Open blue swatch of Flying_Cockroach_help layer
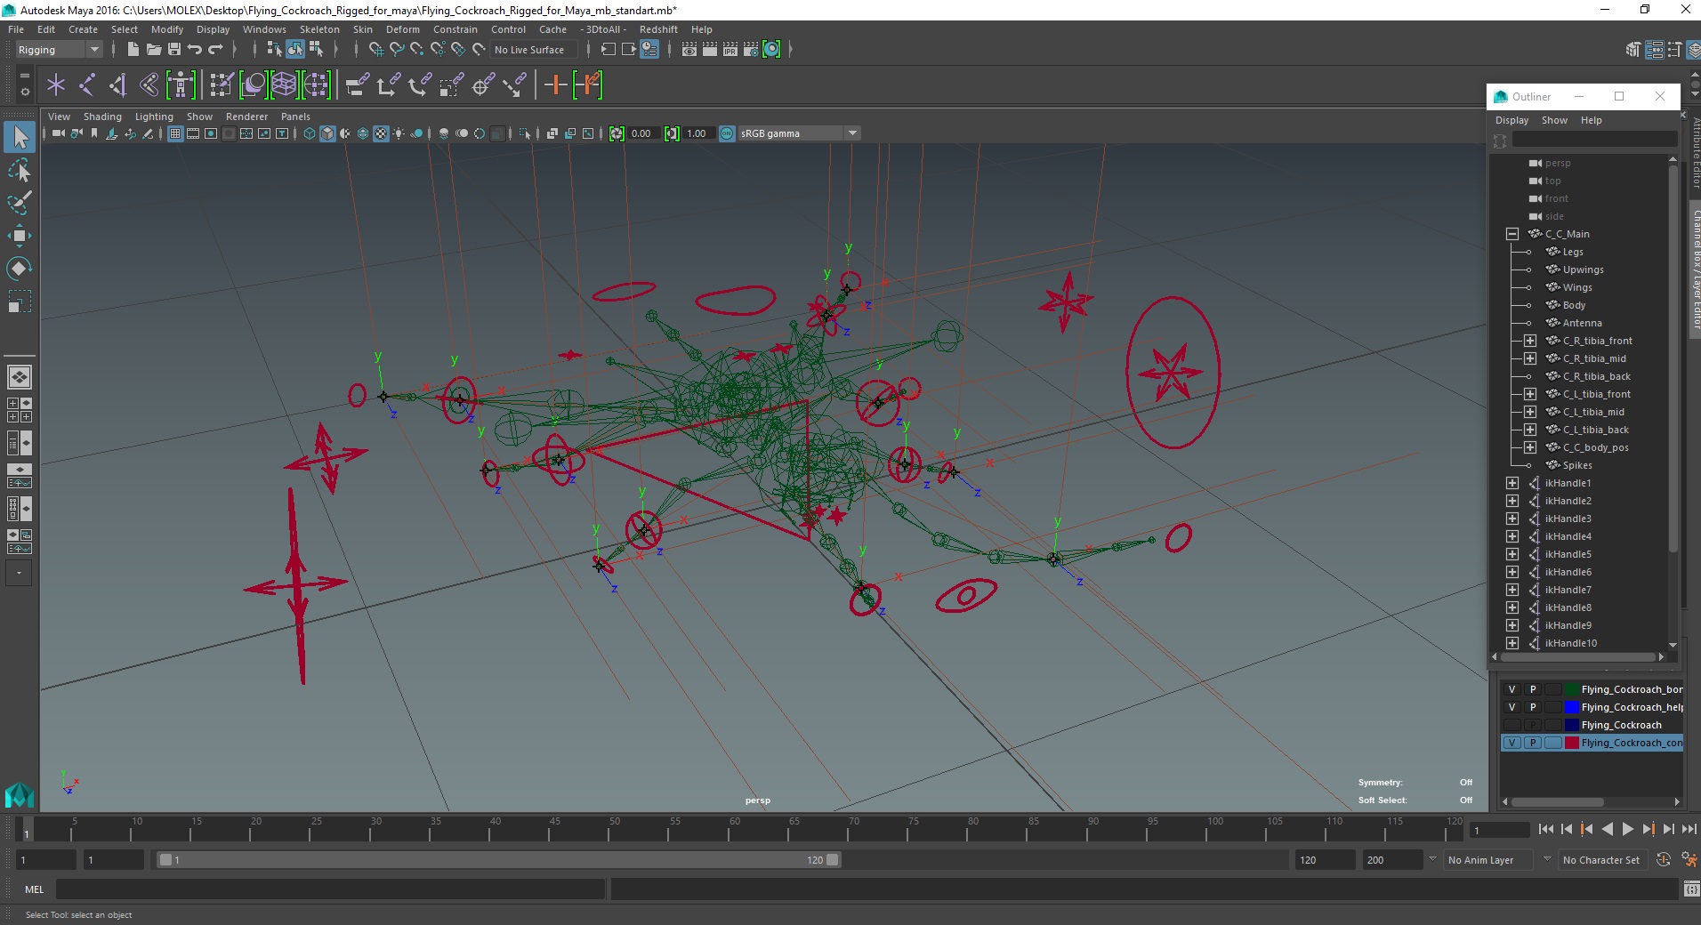 click(1572, 707)
